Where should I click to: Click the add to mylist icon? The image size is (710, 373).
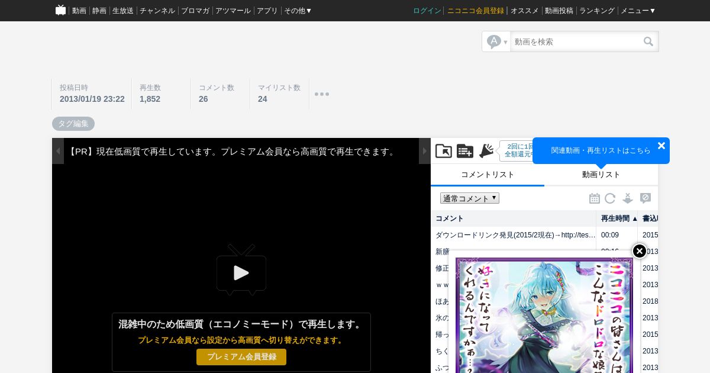click(x=465, y=151)
